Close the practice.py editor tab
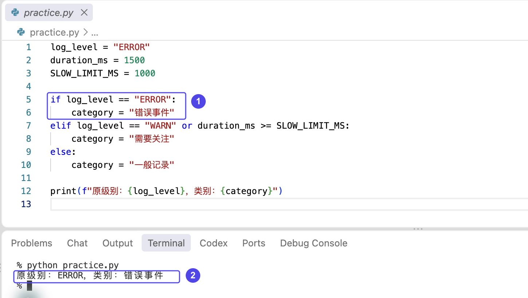528x298 pixels. click(84, 13)
